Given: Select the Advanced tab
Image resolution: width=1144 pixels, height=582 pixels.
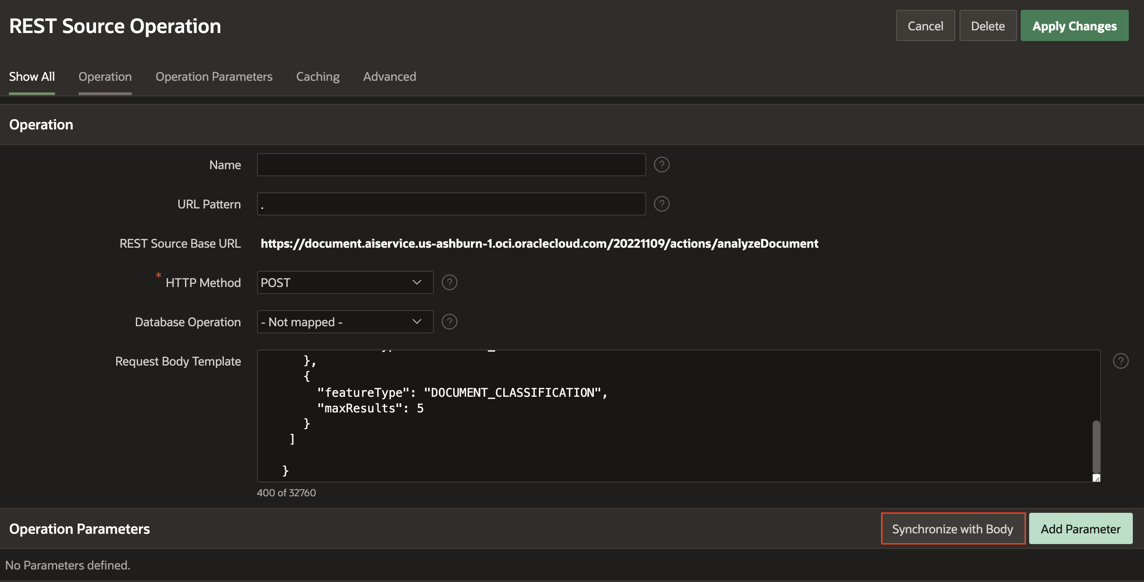Looking at the screenshot, I should point(389,77).
